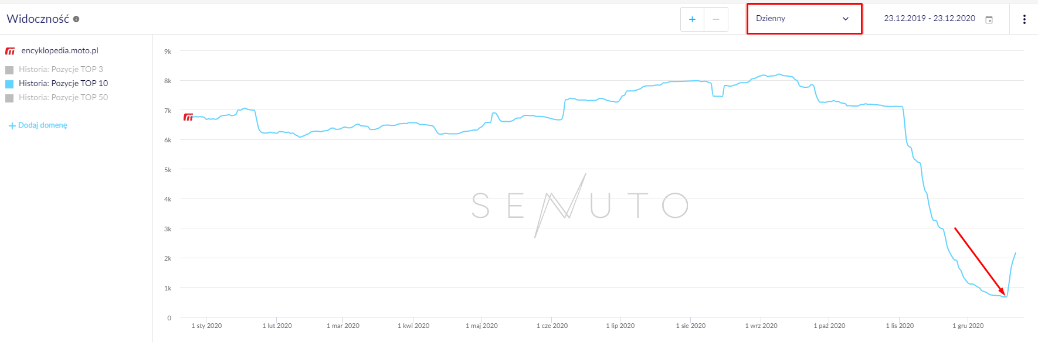Image resolution: width=1038 pixels, height=342 pixels.
Task: Open the calendar date picker icon
Action: 989,19
